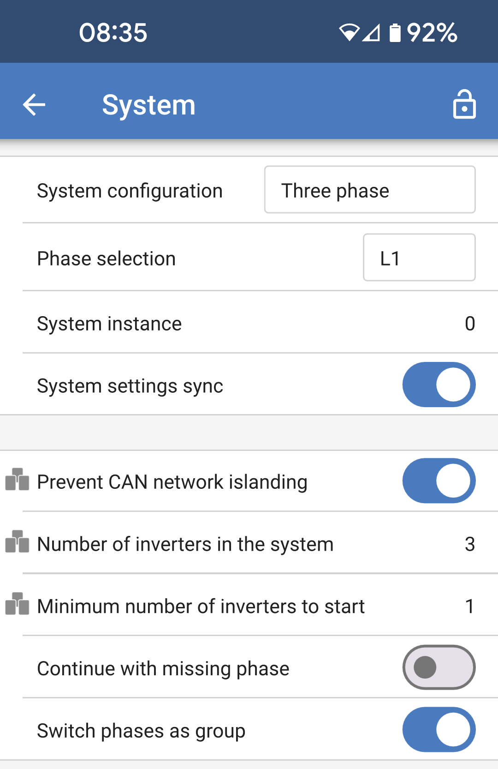498x769 pixels.
Task: Tap the System settings sync label
Action: pos(130,386)
